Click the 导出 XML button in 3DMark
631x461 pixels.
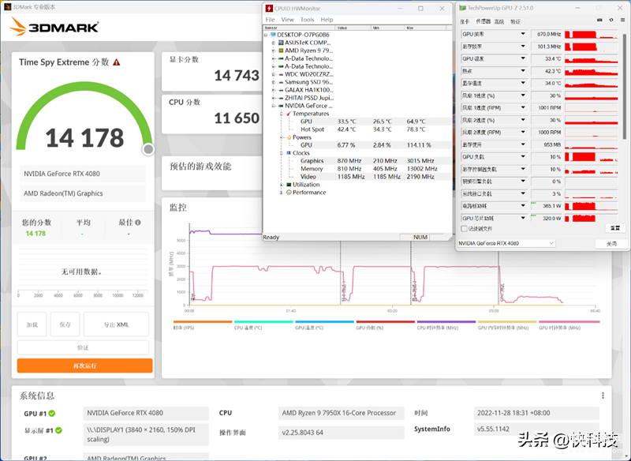click(116, 324)
